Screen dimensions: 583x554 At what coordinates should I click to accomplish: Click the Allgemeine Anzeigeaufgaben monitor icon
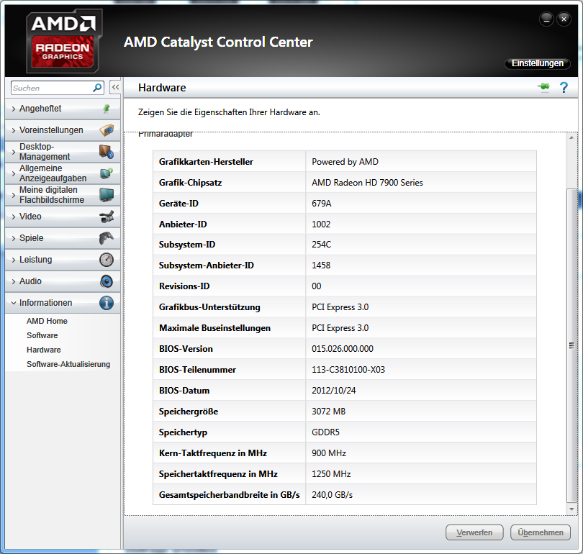click(107, 173)
